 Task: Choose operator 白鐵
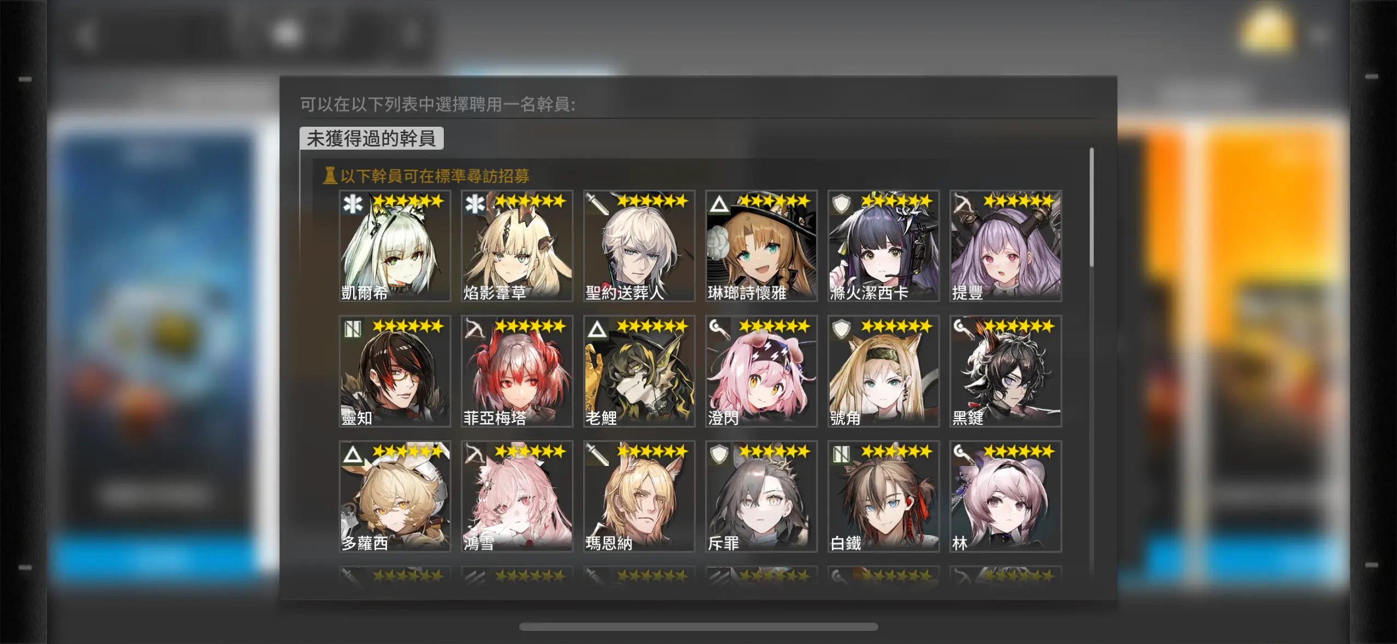pos(883,496)
